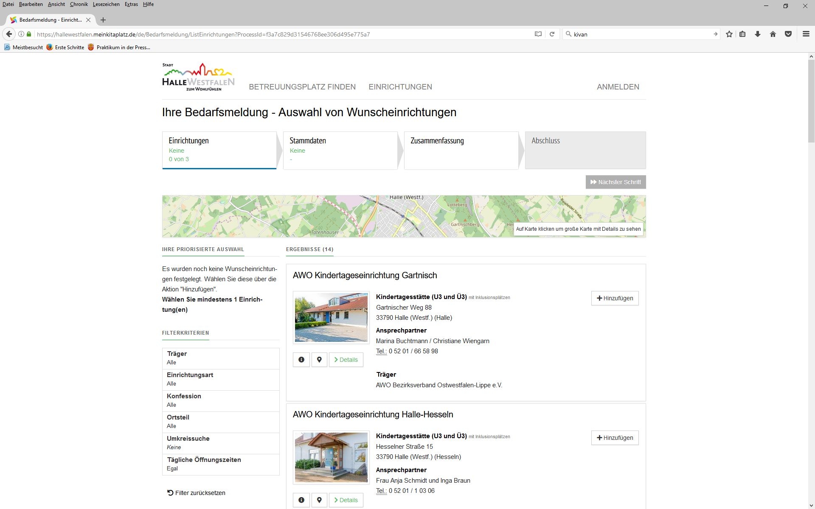The height and width of the screenshot is (509, 815).
Task: Click into the kivan search field
Action: click(x=615, y=34)
